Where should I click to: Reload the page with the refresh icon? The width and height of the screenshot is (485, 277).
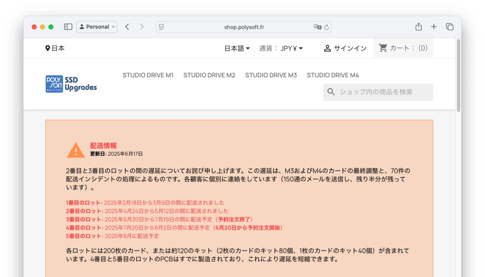pyautogui.click(x=327, y=27)
